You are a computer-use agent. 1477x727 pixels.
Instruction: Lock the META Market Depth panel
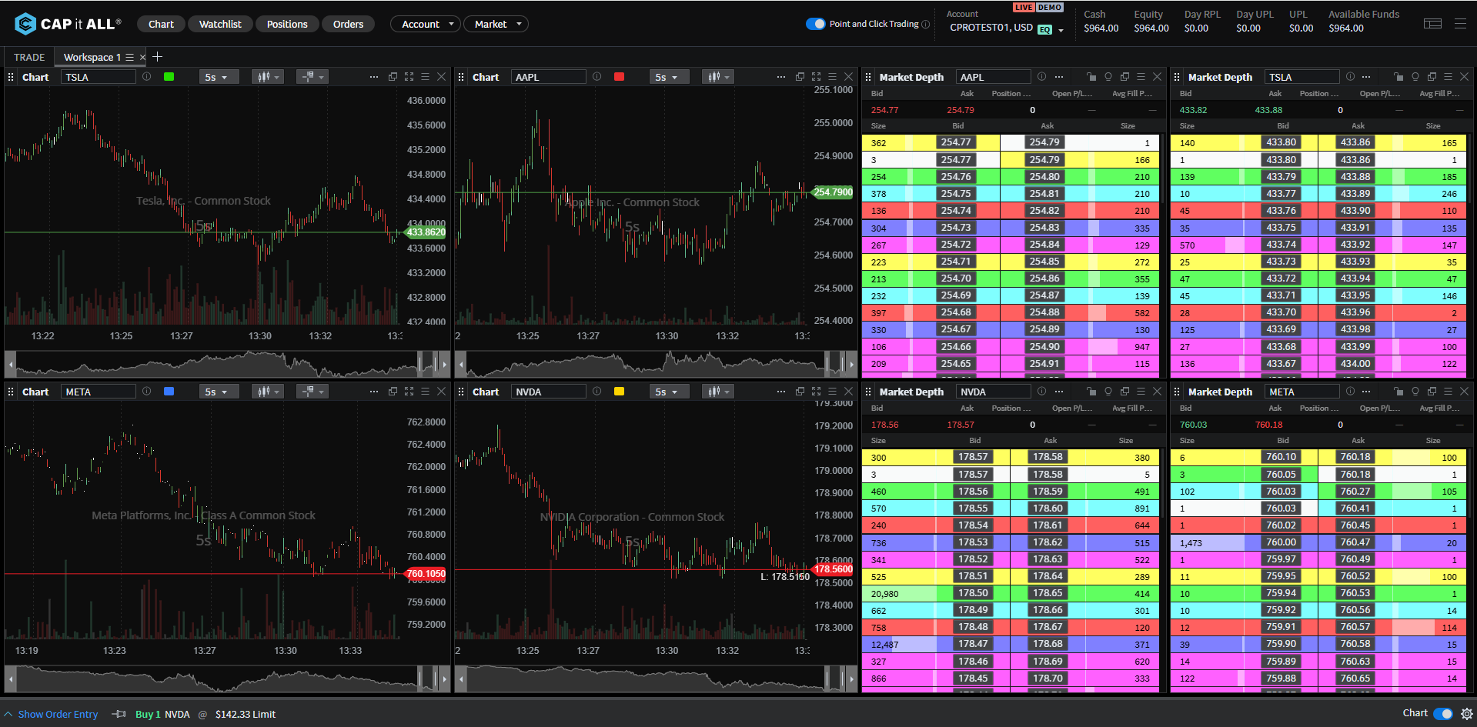1398,391
